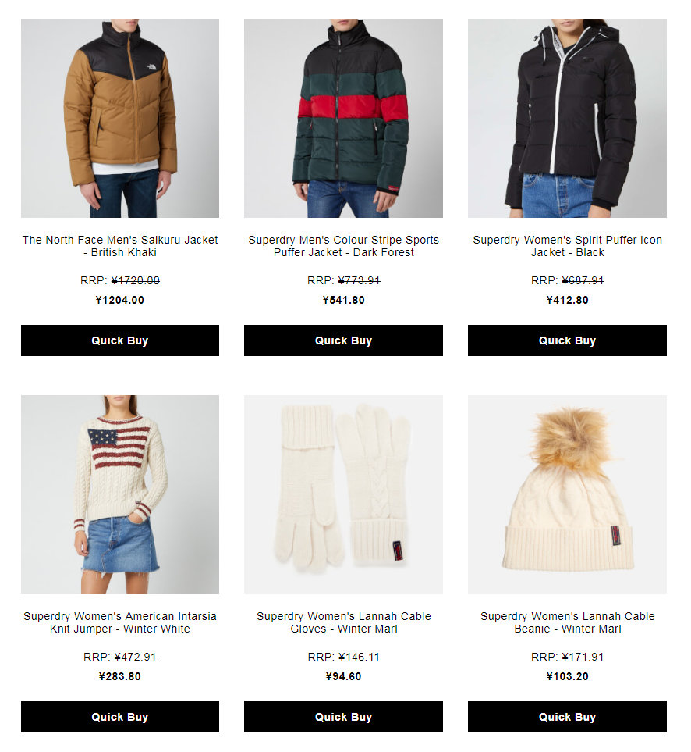
Task: Open Lannah Cable Beanie product image
Action: [567, 494]
